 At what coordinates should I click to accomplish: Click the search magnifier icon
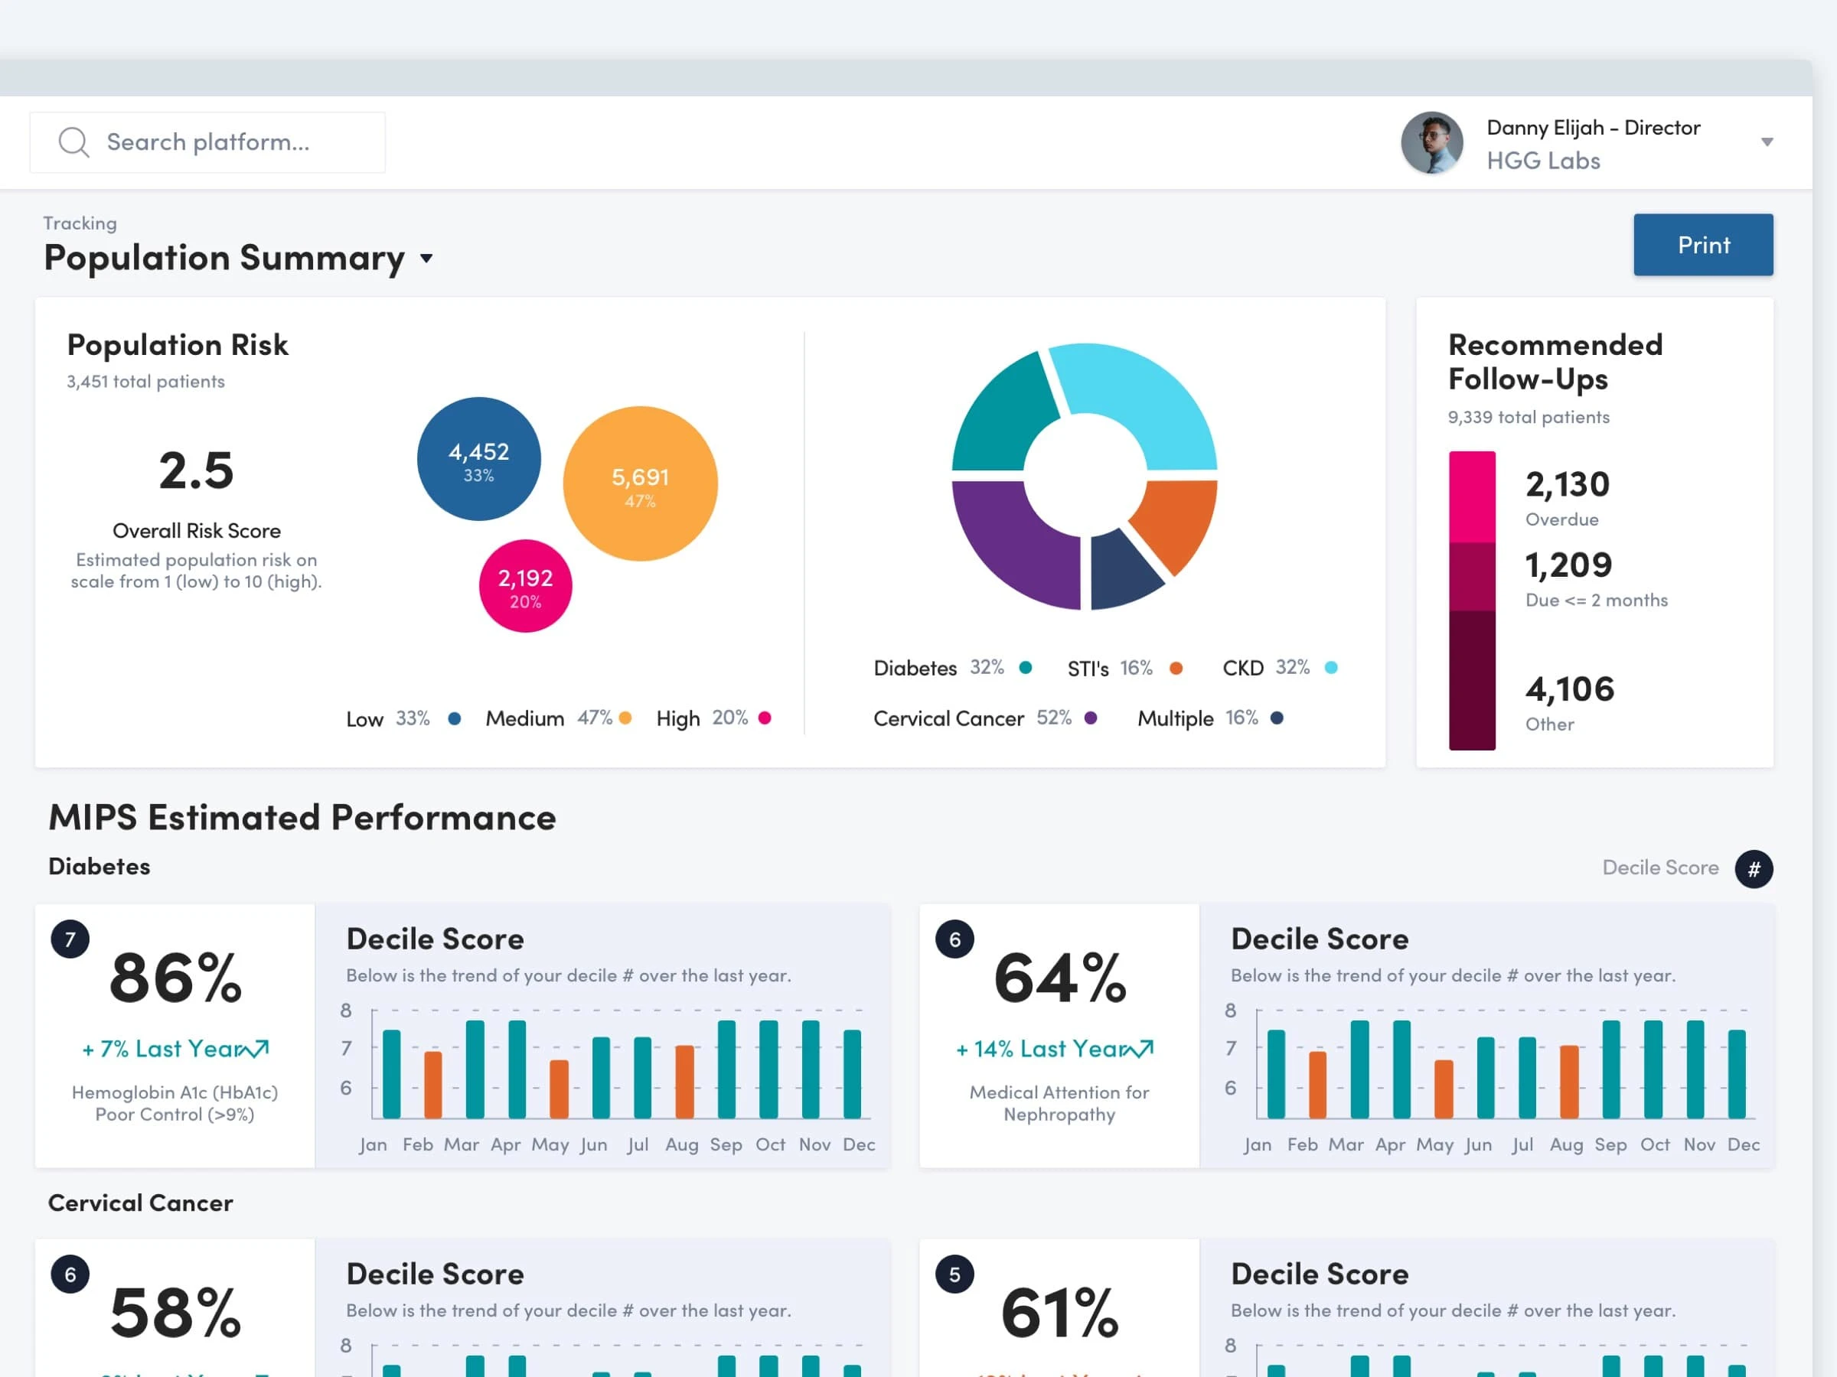(x=73, y=142)
